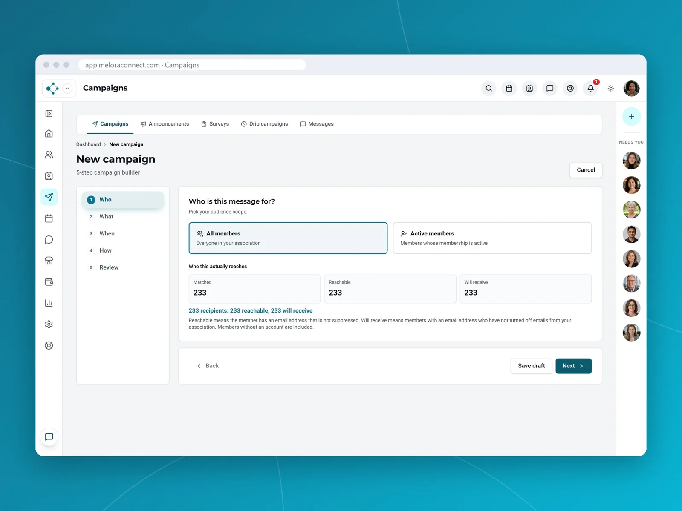Open the feedback icon at sidebar bottom
The image size is (682, 511).
click(x=49, y=437)
